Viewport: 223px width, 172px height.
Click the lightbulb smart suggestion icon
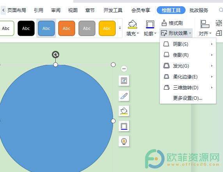(124, 141)
